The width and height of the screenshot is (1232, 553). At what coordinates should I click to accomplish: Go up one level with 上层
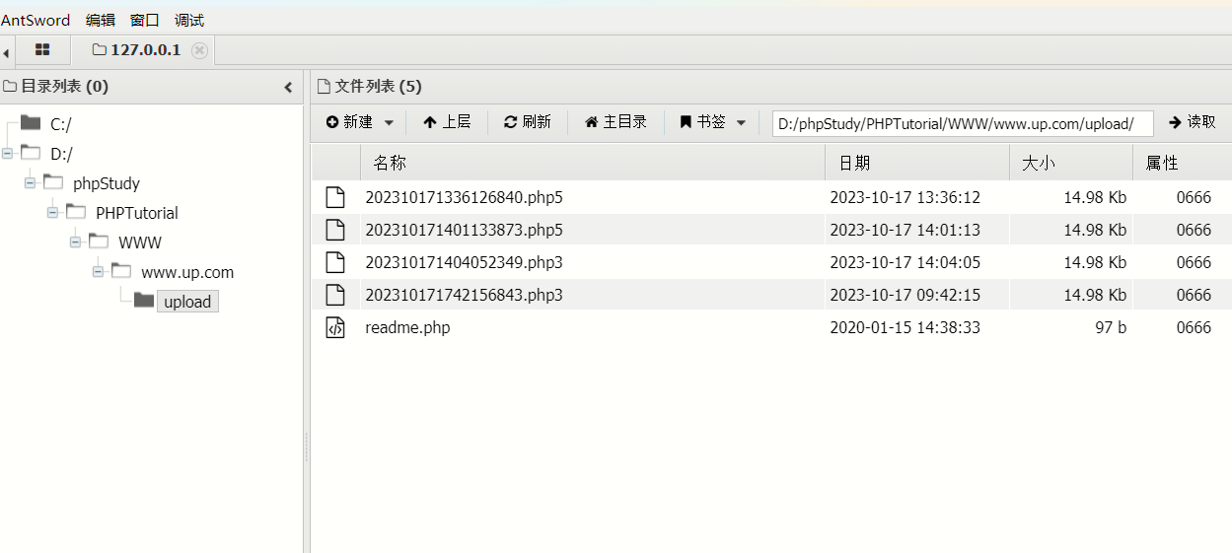(447, 122)
